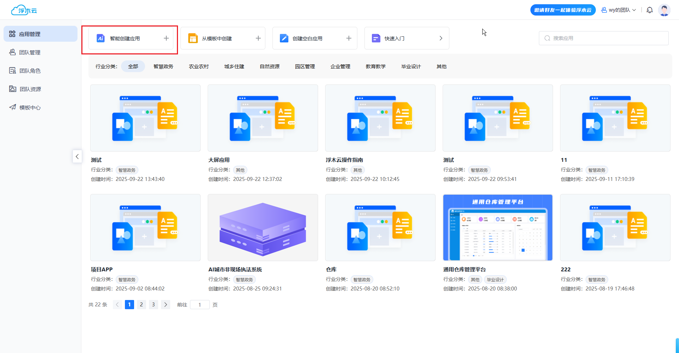This screenshot has width=679, height=353.
Task: Go to page 2 of applications
Action: tap(141, 305)
